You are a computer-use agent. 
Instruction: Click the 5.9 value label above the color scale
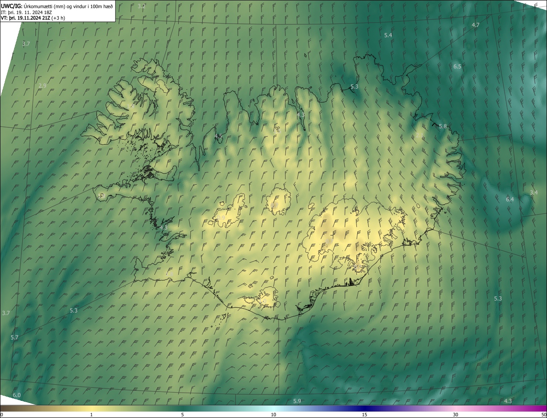pos(297,401)
